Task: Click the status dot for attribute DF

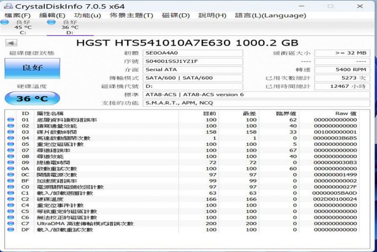Action: 10,230
